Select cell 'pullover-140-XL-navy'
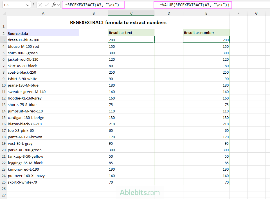Screen dimensions: 270x199 (43, 176)
